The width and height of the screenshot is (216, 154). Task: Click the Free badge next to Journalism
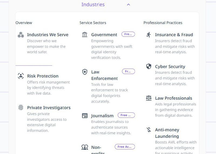coord(126,115)
